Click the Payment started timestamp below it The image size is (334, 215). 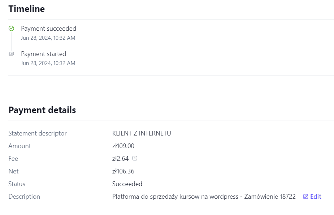(x=48, y=63)
